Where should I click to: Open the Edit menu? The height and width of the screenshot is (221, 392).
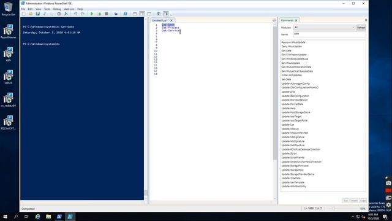coord(30,9)
